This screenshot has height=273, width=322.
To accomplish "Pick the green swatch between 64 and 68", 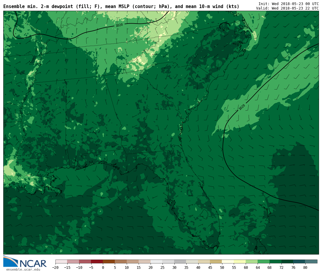I will tap(264, 261).
